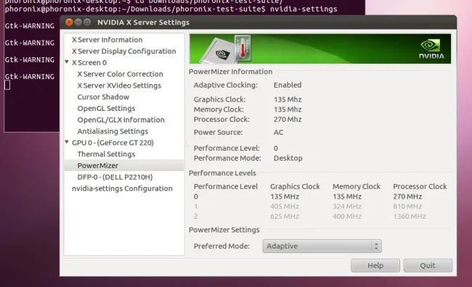This screenshot has width=472, height=287.
Task: Open nvidia-settings Configuration page
Action: (x=122, y=188)
